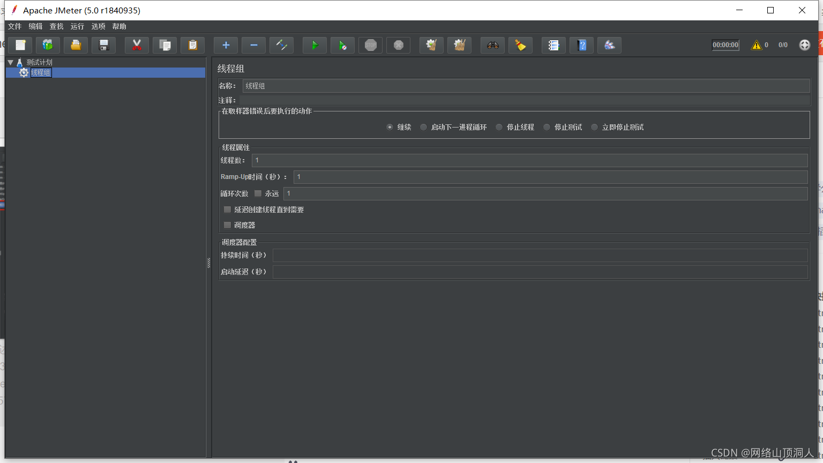The image size is (823, 463).
Task: Click Start without pauses icon
Action: click(343, 45)
